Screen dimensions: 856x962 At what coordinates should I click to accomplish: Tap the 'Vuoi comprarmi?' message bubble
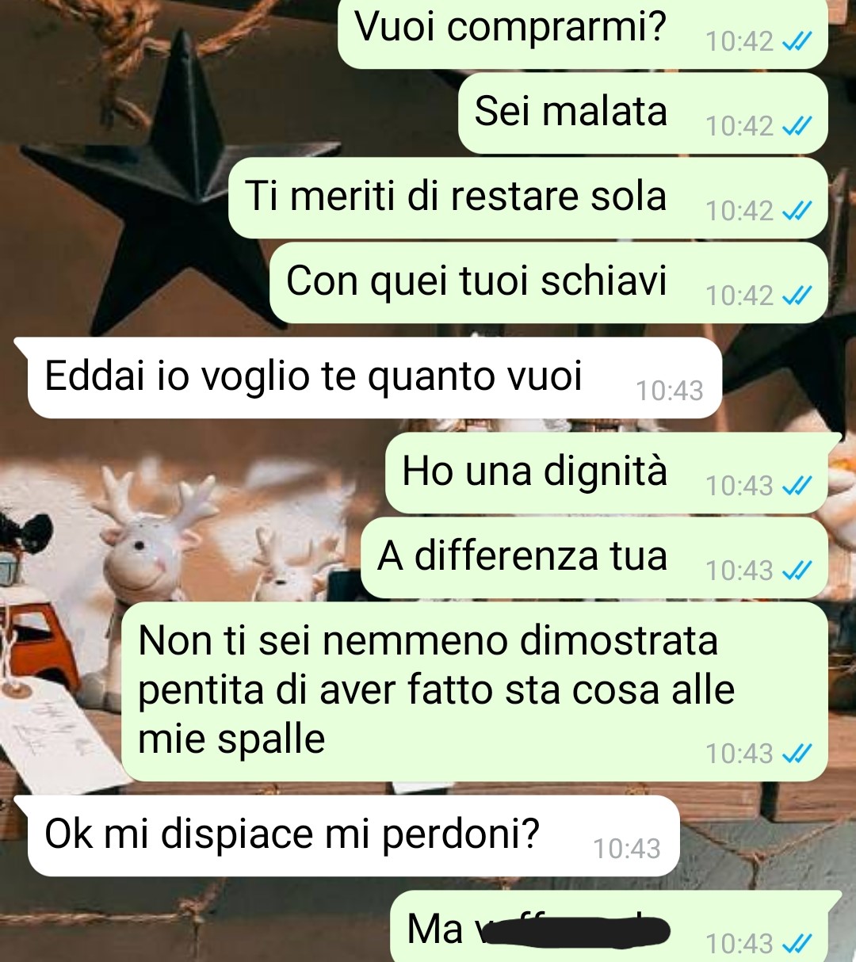tap(583, 33)
